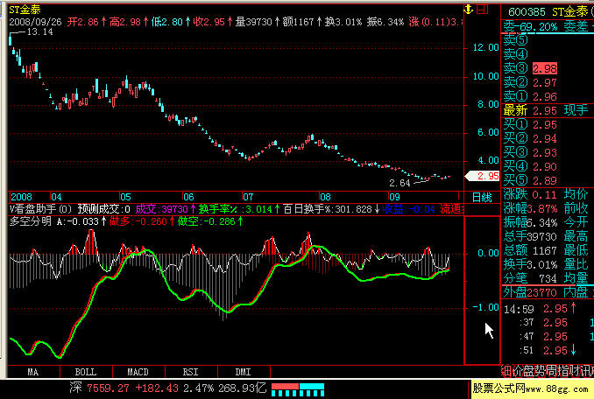Click the 买⑤ bid price 2.89
The height and width of the screenshot is (399, 594).
(545, 180)
